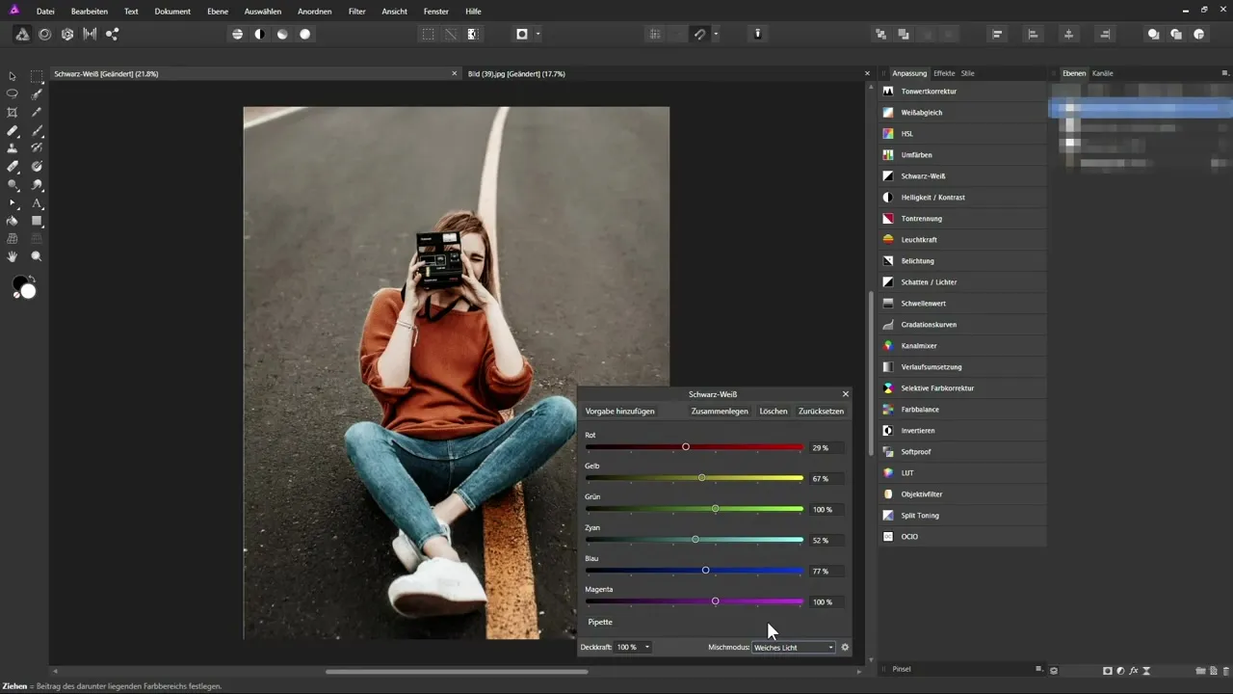This screenshot has width=1233, height=694.
Task: Open the Liquify Persona
Action: [44, 34]
